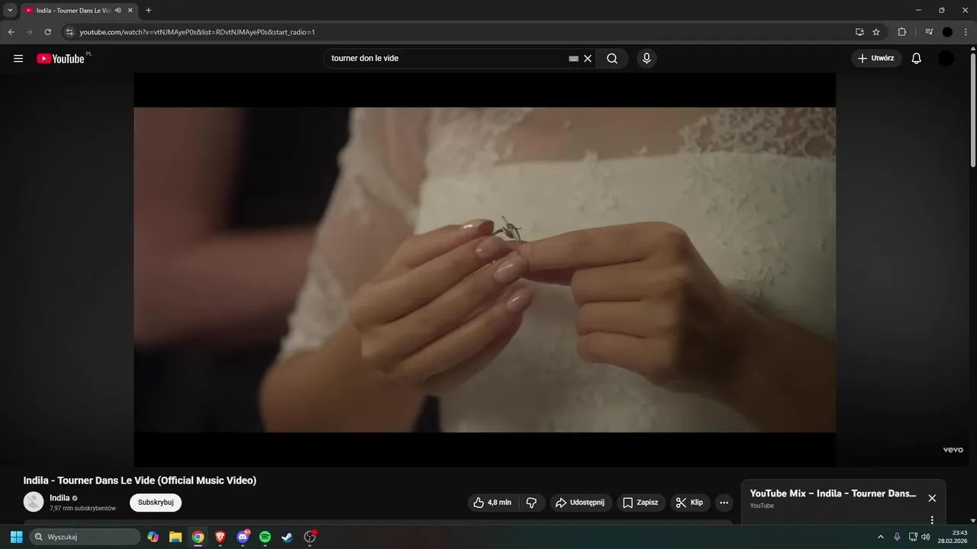Open Brave browser from taskbar

(x=221, y=537)
